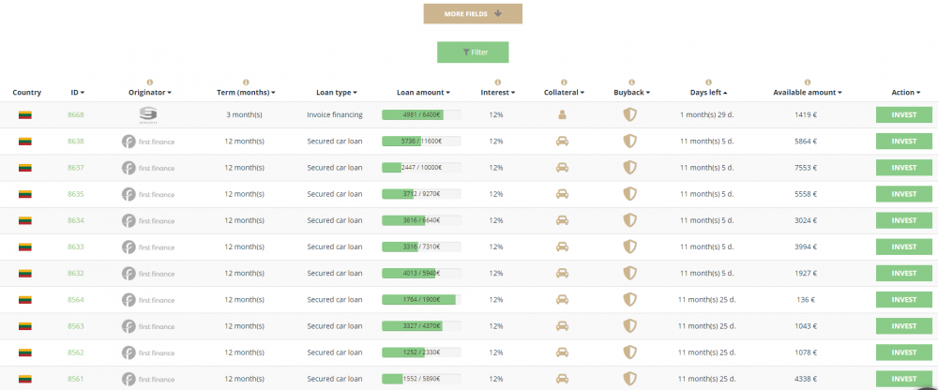Screen dimensions: 938x390
Task: Open the loan ID 8633 link
Action: pos(76,247)
